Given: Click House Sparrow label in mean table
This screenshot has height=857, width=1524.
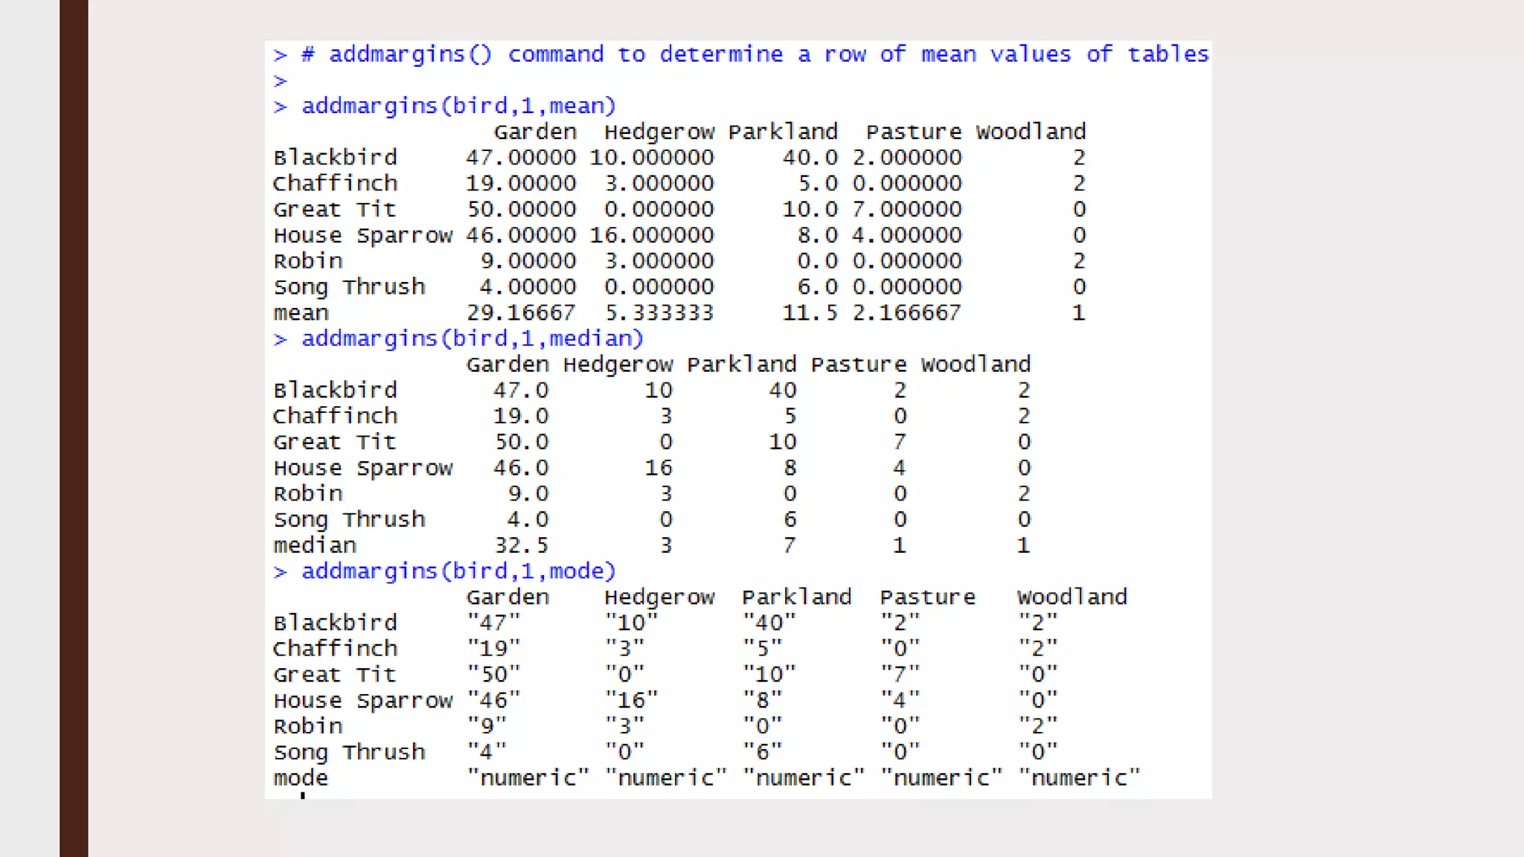Looking at the screenshot, I should (362, 236).
